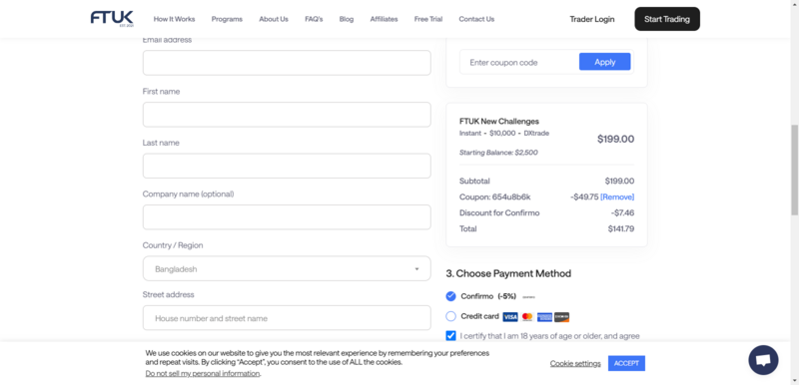799x385 pixels.
Task: Click the Start Trading button
Action: click(x=667, y=19)
